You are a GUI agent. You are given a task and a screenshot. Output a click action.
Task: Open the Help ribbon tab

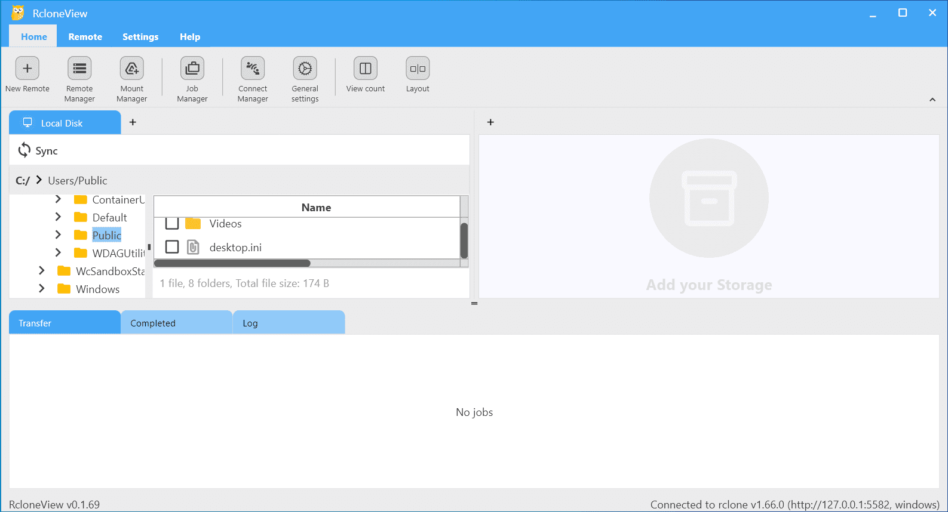(x=190, y=36)
